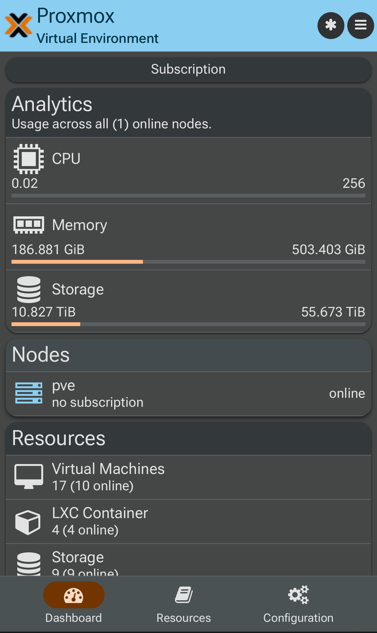The width and height of the screenshot is (377, 633).
Task: Click the CPU chip icon
Action: tap(29, 159)
